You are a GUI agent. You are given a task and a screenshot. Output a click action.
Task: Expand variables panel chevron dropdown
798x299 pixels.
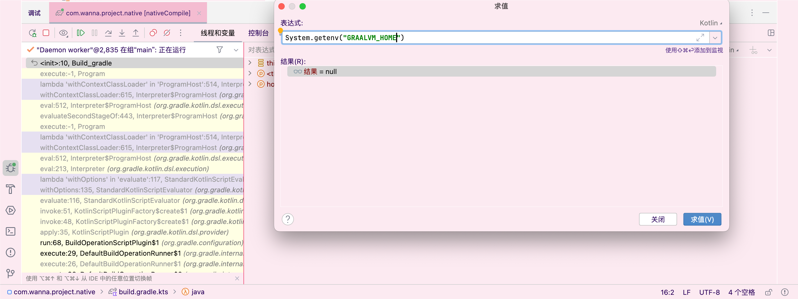[x=769, y=50]
